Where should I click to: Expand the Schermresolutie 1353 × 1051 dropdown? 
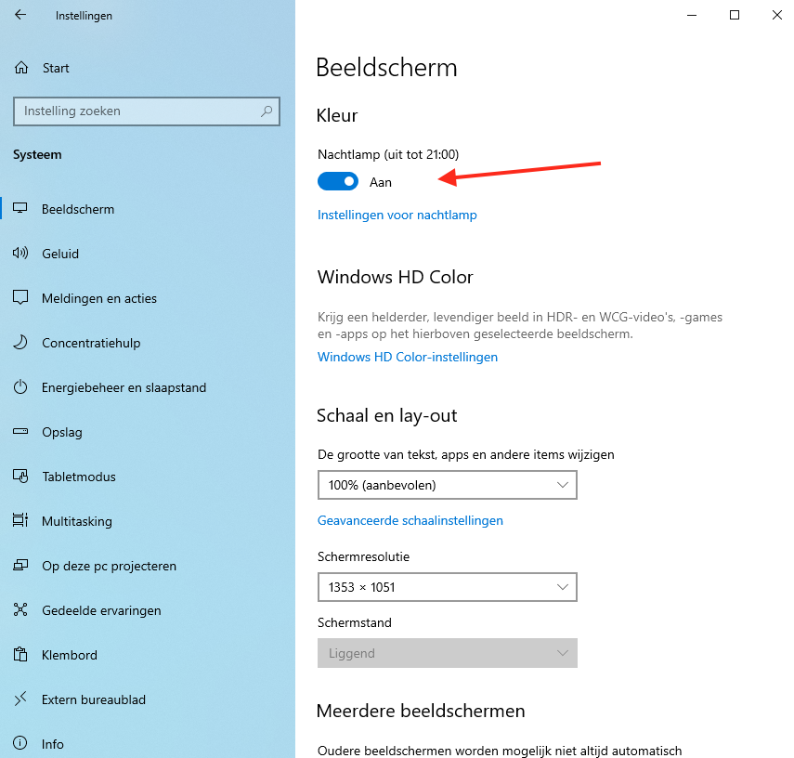pos(447,587)
